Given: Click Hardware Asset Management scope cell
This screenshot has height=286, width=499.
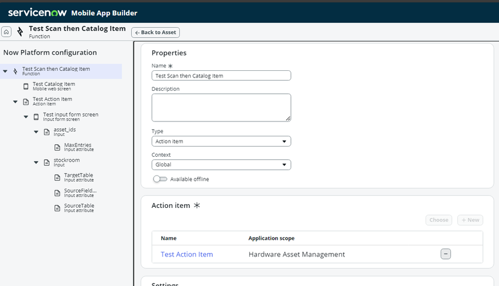Looking at the screenshot, I should [x=297, y=254].
